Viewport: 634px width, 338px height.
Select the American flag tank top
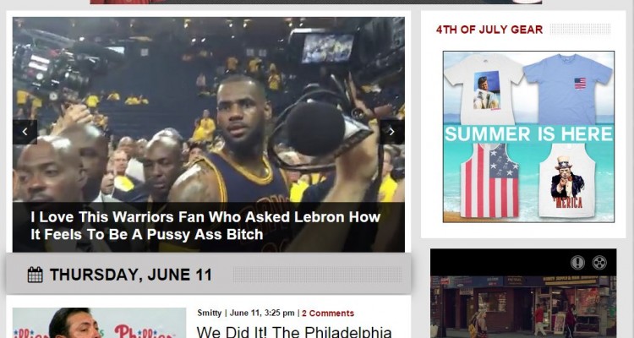489,181
